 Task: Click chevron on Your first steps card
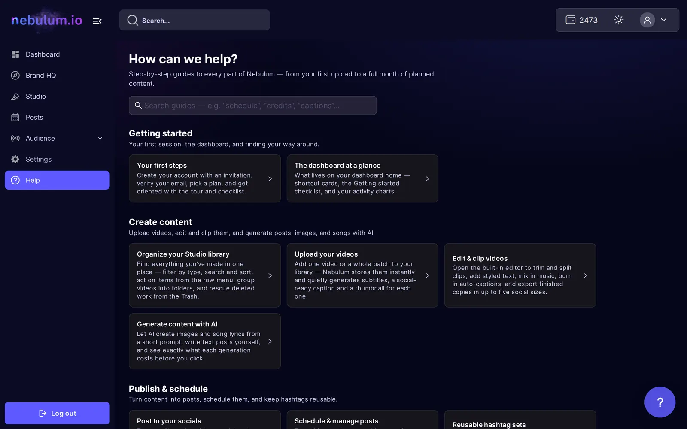coord(270,179)
